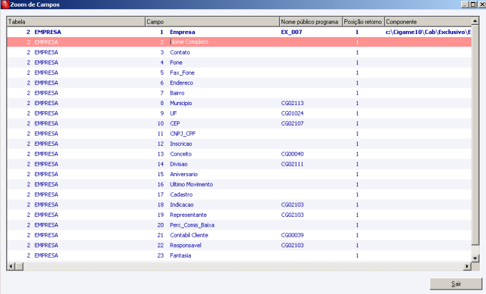Click the Sair button

456,284
